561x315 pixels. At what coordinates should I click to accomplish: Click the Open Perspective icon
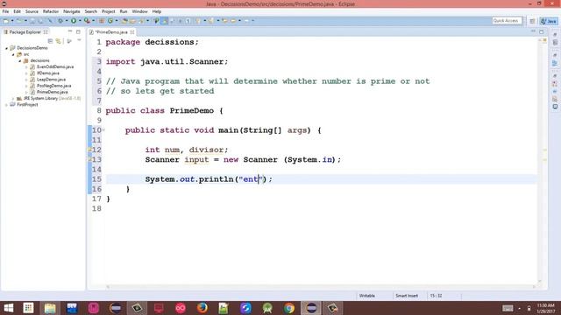[532, 21]
